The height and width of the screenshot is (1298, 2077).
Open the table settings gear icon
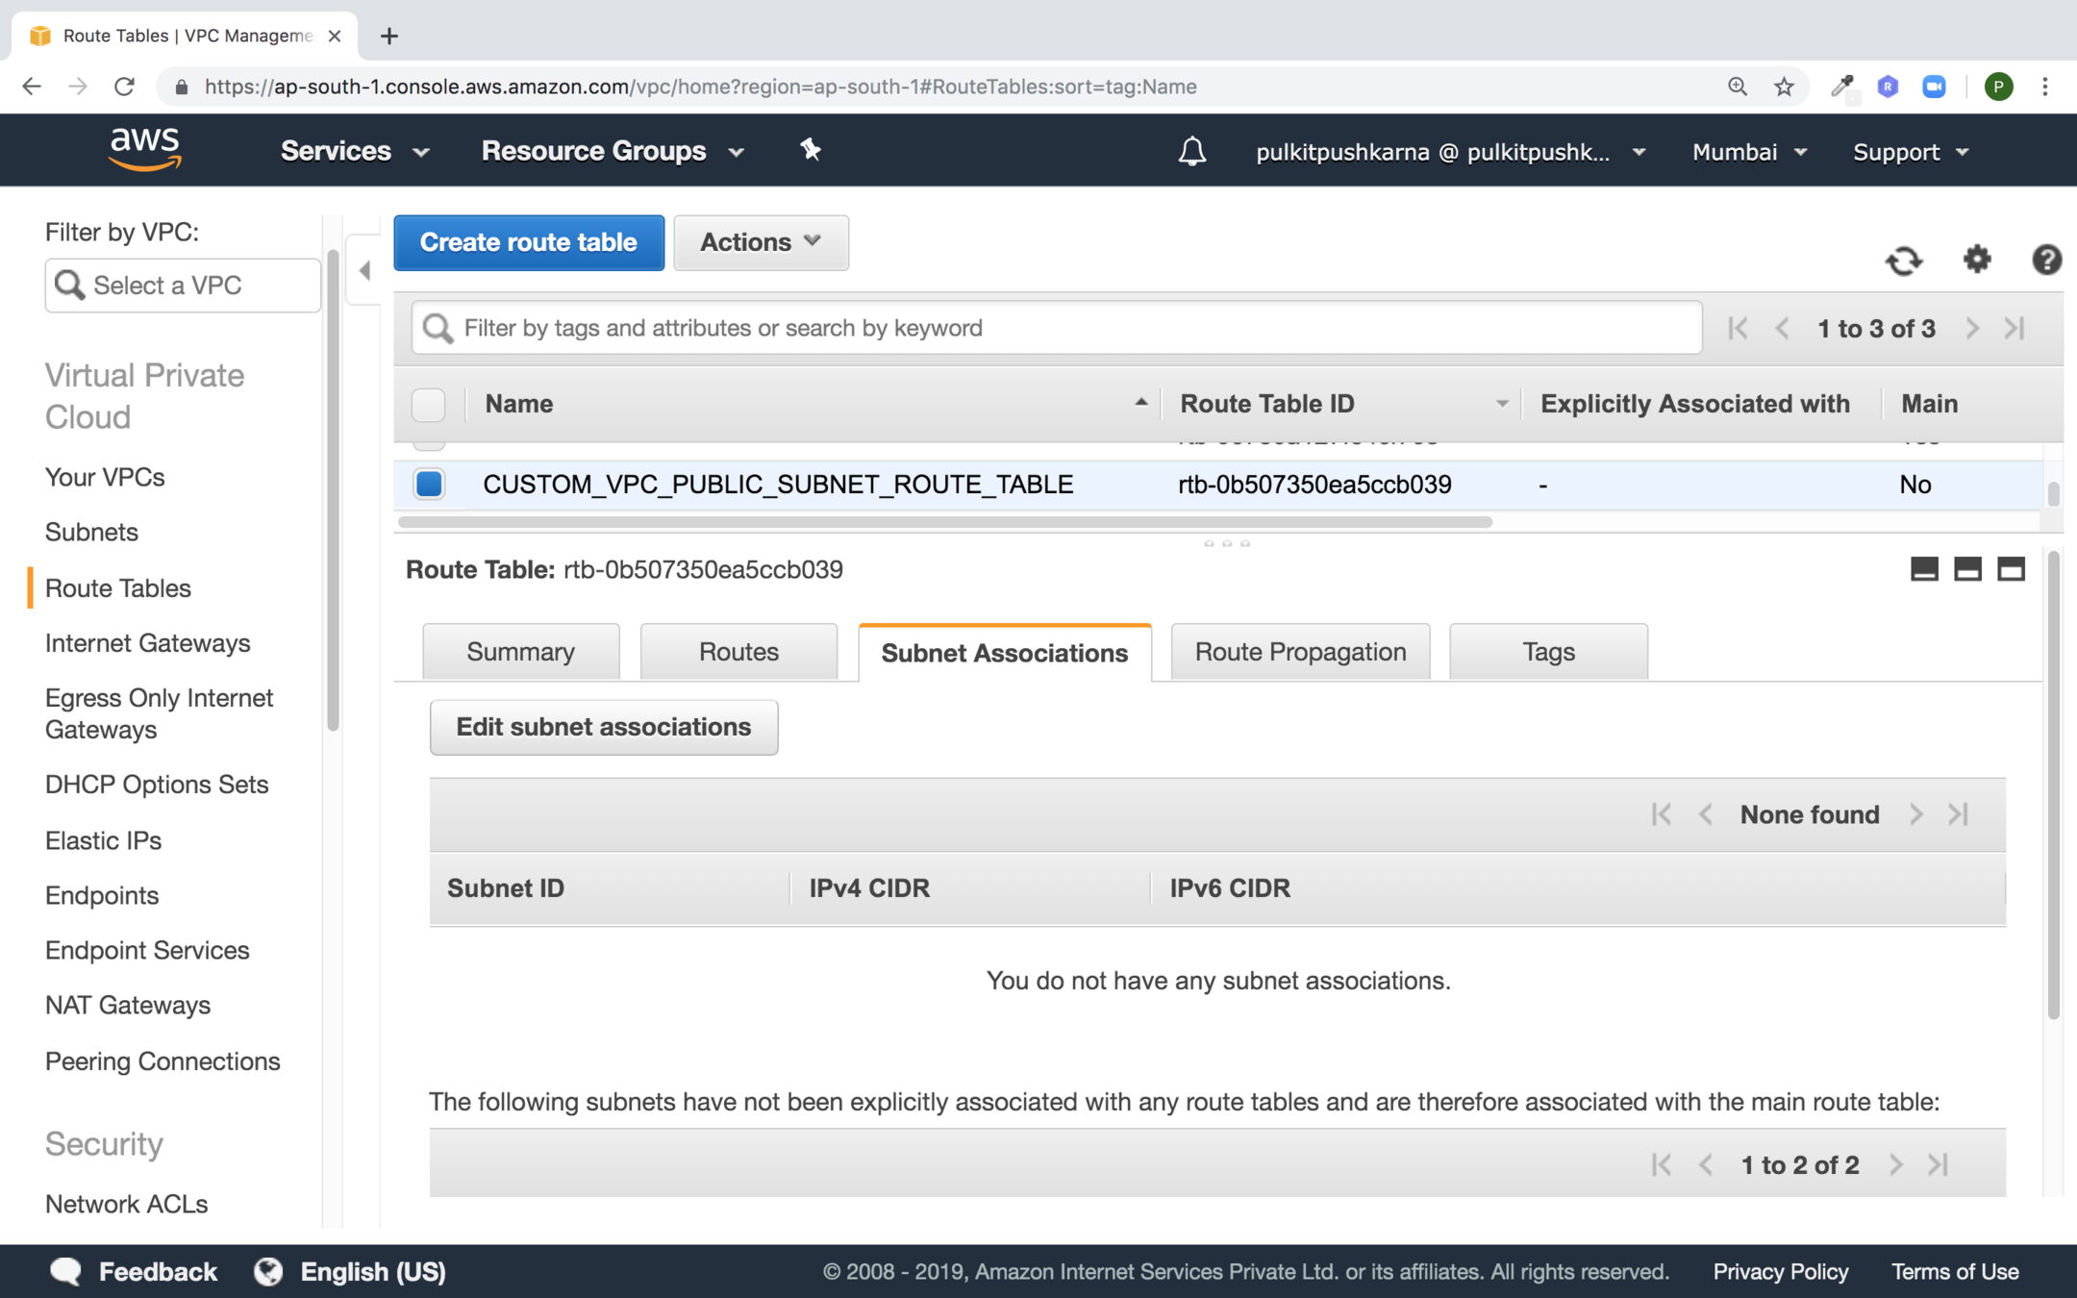point(1976,259)
